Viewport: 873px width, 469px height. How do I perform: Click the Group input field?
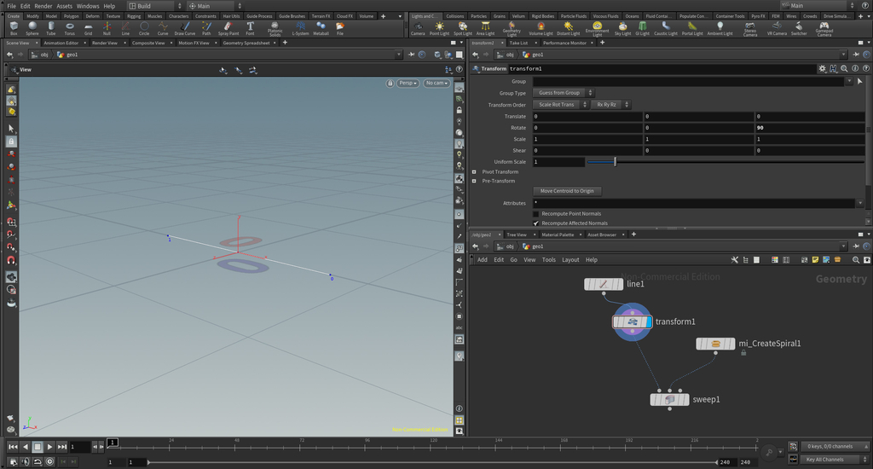click(689, 81)
